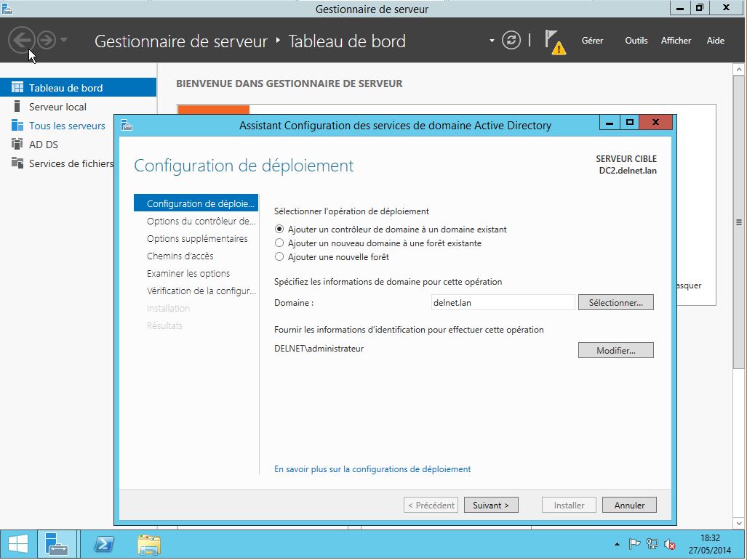Click the Suivant > button
Viewport: 747px width, 560px height.
pos(491,506)
